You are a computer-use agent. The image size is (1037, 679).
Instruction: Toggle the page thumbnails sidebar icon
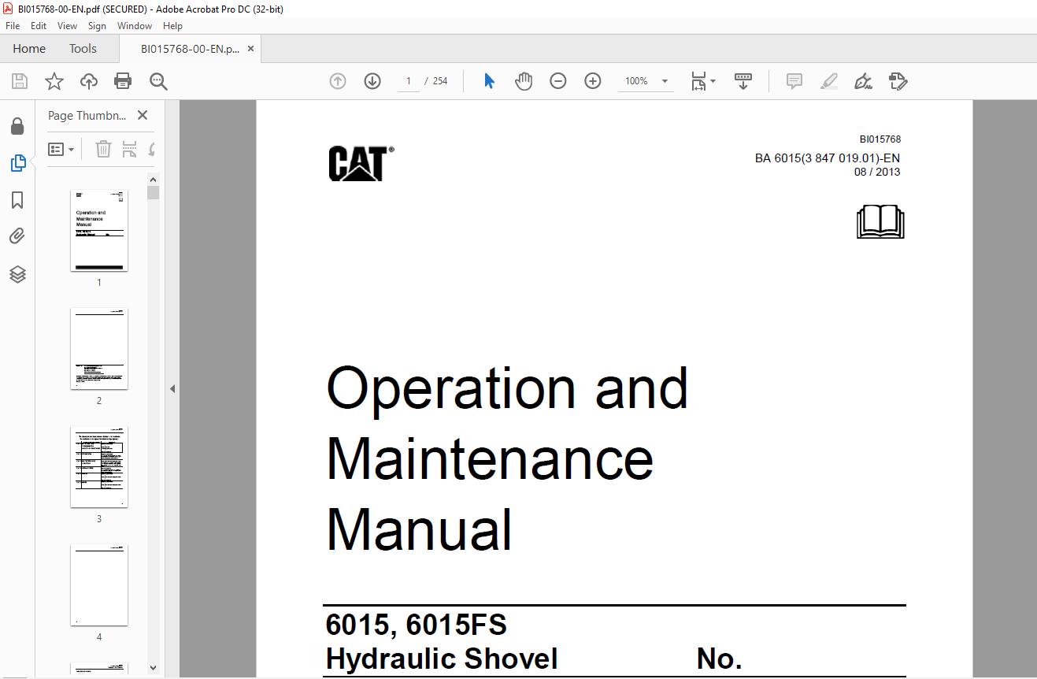(17, 163)
